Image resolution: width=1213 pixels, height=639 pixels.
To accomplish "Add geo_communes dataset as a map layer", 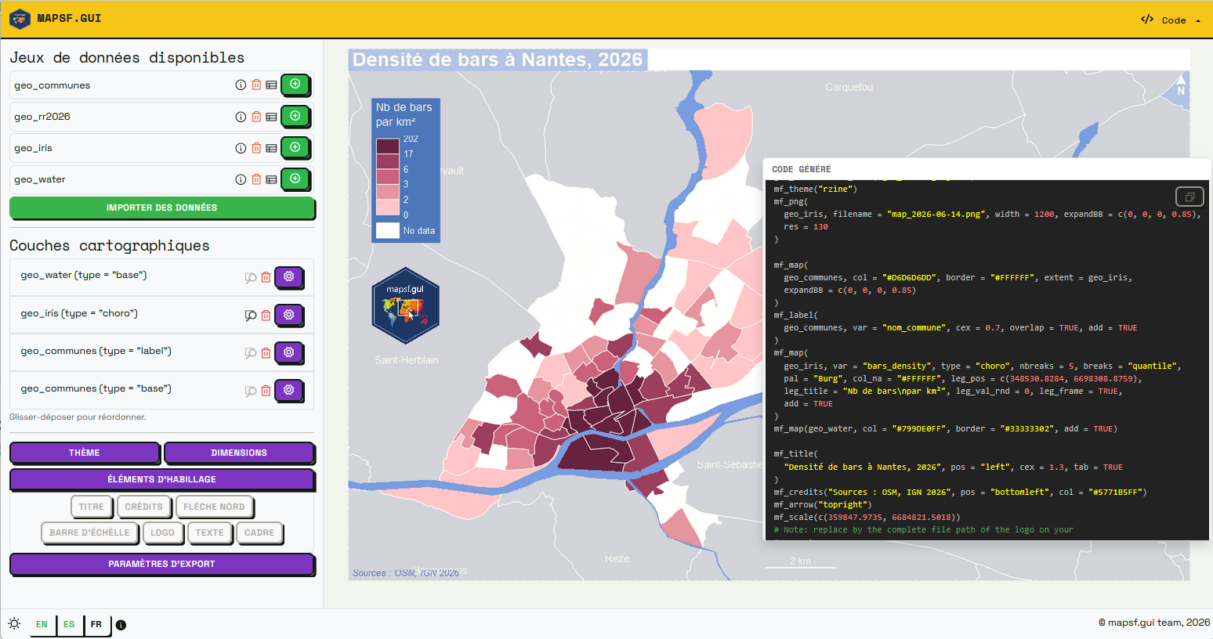I will click(295, 84).
